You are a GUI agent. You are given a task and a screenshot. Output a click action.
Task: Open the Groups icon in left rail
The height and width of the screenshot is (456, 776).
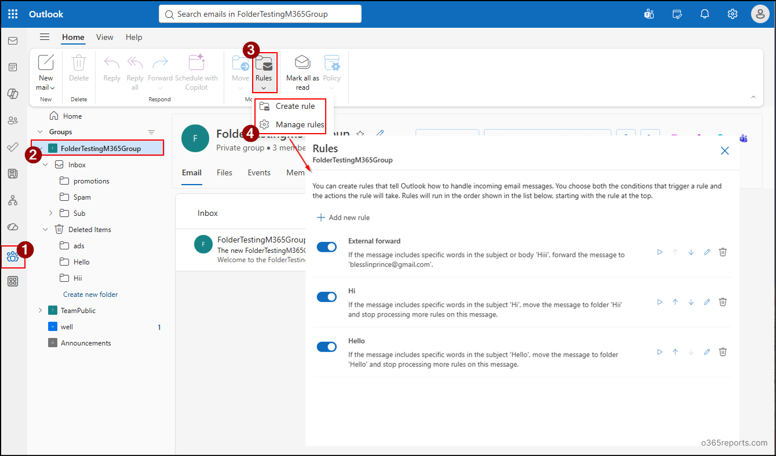[13, 256]
